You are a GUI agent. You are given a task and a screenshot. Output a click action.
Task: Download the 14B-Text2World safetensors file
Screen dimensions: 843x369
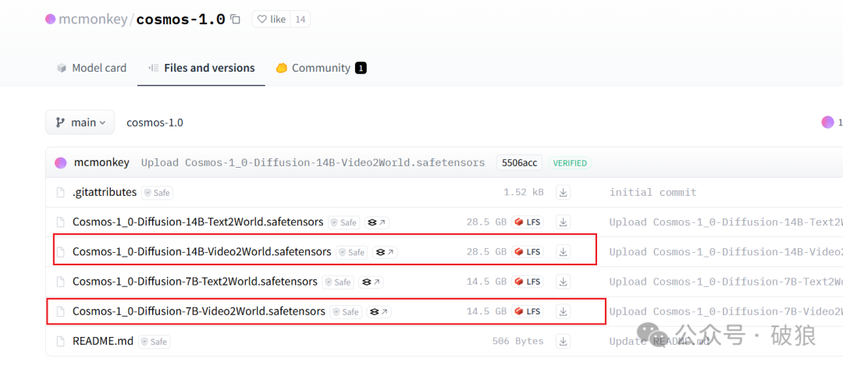563,222
